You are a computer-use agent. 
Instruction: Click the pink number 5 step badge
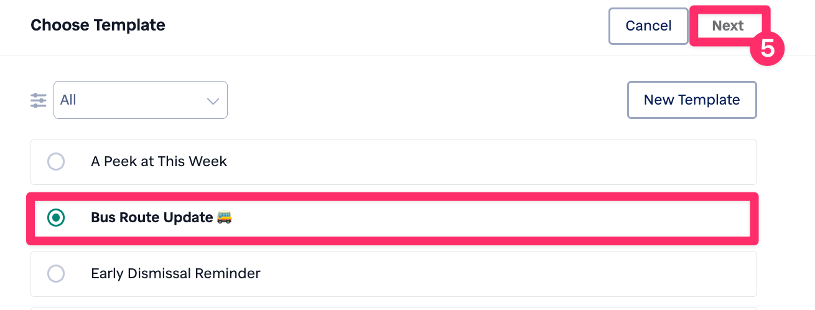[767, 49]
